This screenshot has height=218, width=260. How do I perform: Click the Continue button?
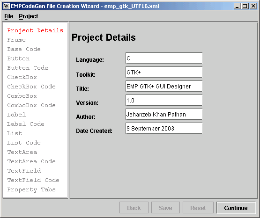tap(236, 208)
